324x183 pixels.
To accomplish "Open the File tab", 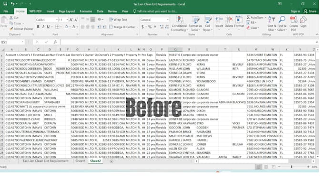I will [6, 11].
